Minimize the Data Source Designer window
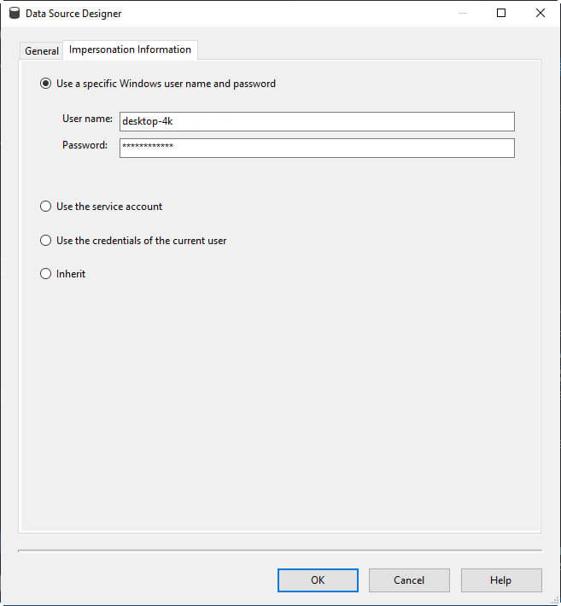 point(462,14)
